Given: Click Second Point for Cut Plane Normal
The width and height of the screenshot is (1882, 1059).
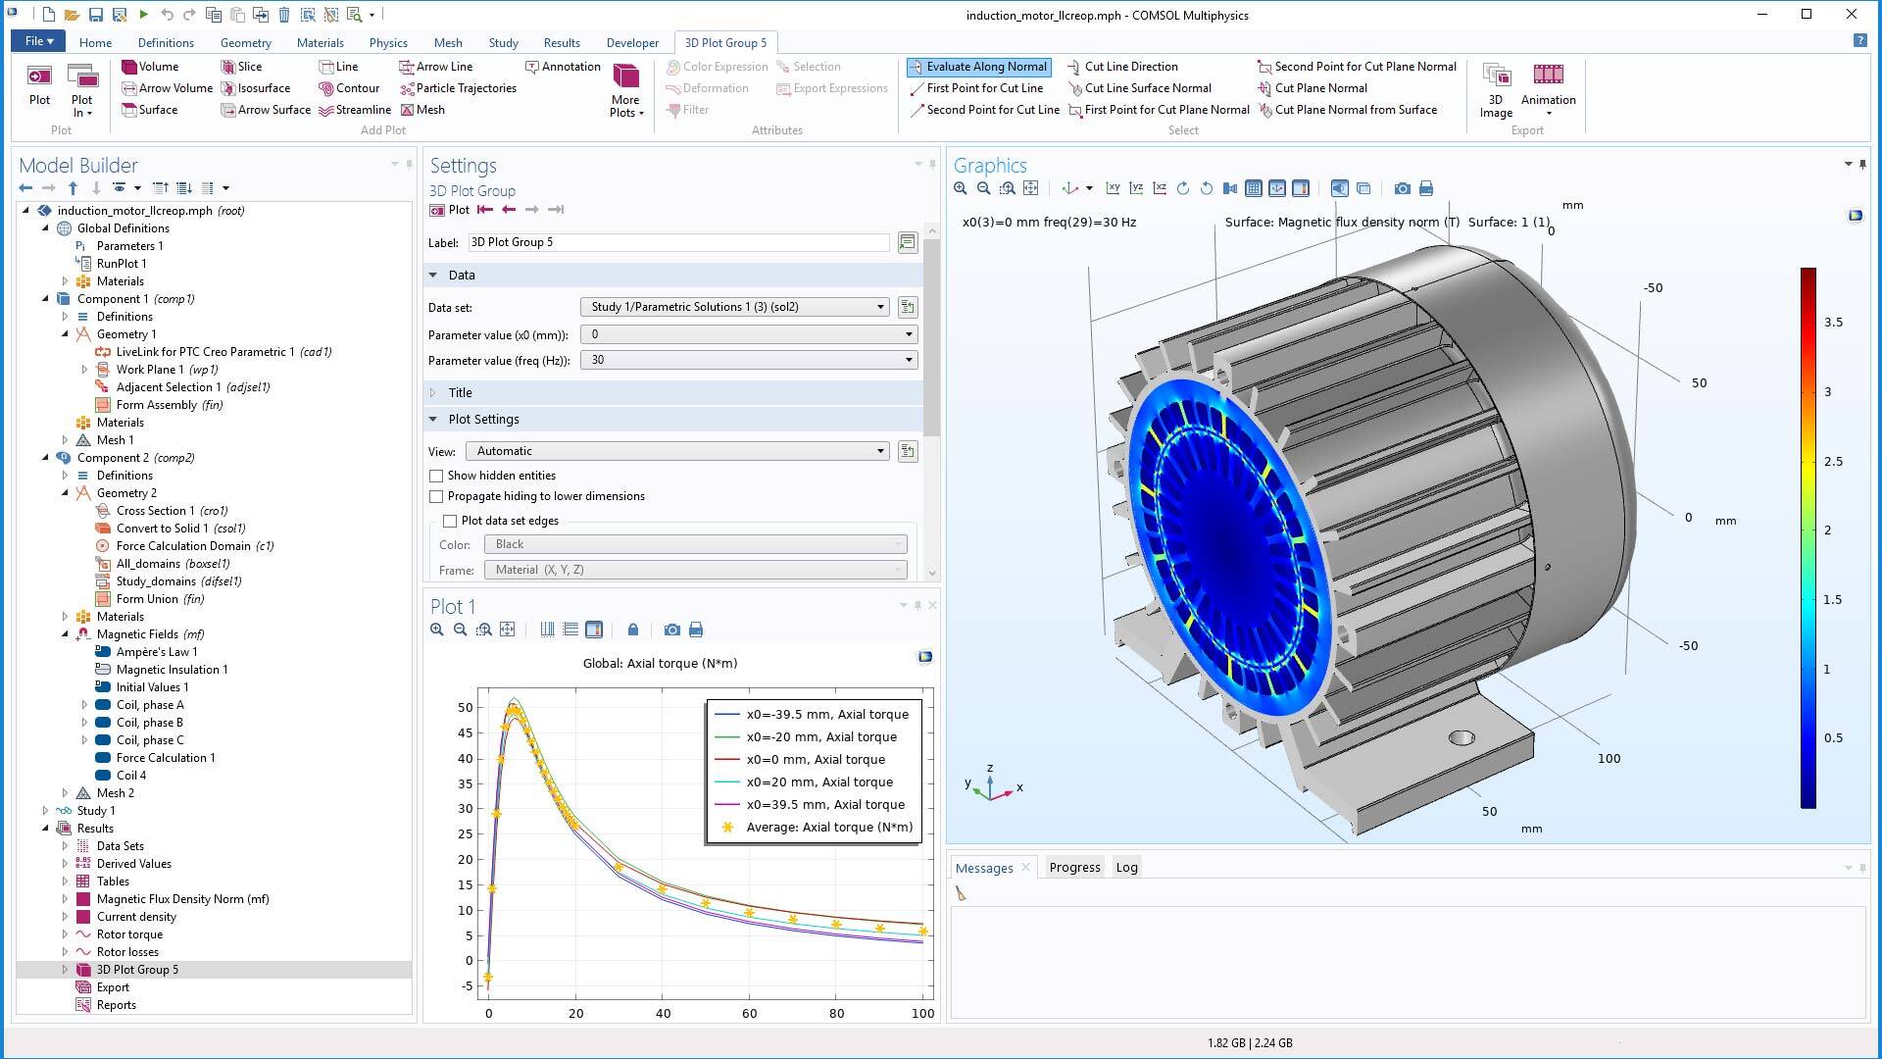Looking at the screenshot, I should pyautogui.click(x=1357, y=67).
